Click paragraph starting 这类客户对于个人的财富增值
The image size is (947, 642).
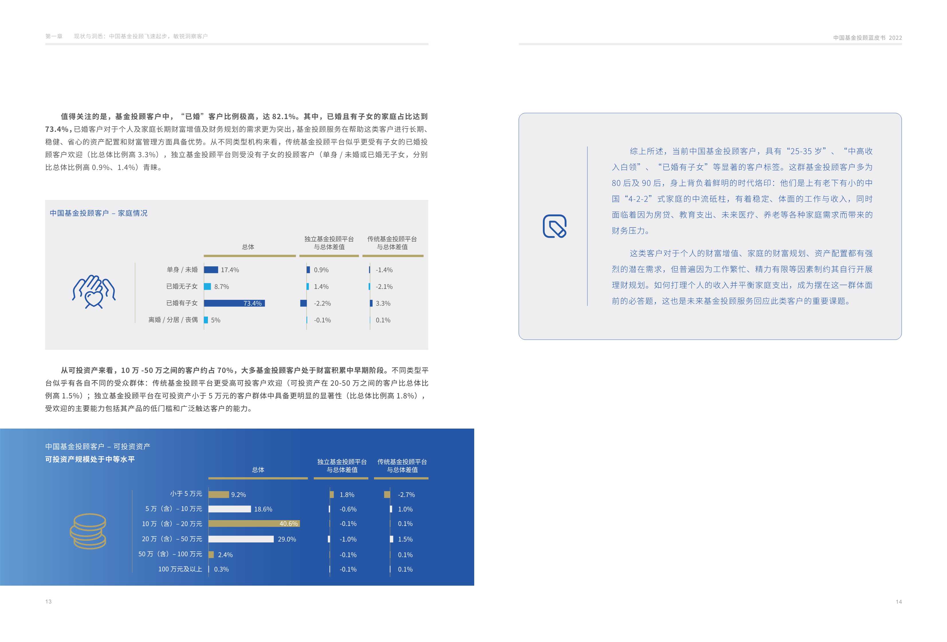(x=742, y=277)
